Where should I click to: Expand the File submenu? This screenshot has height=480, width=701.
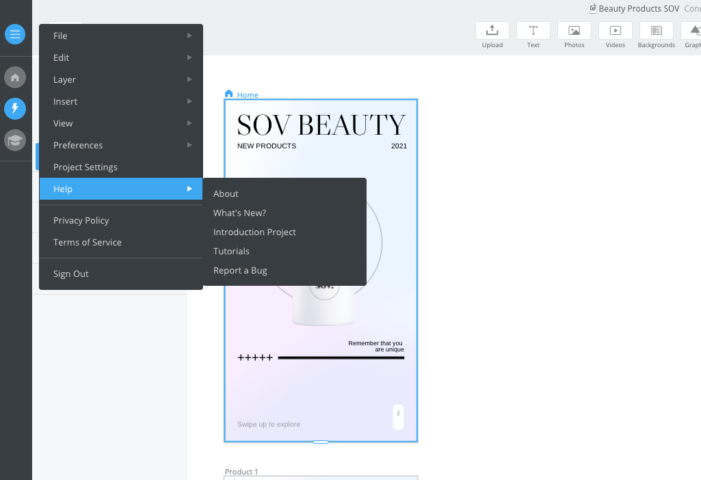click(x=121, y=36)
